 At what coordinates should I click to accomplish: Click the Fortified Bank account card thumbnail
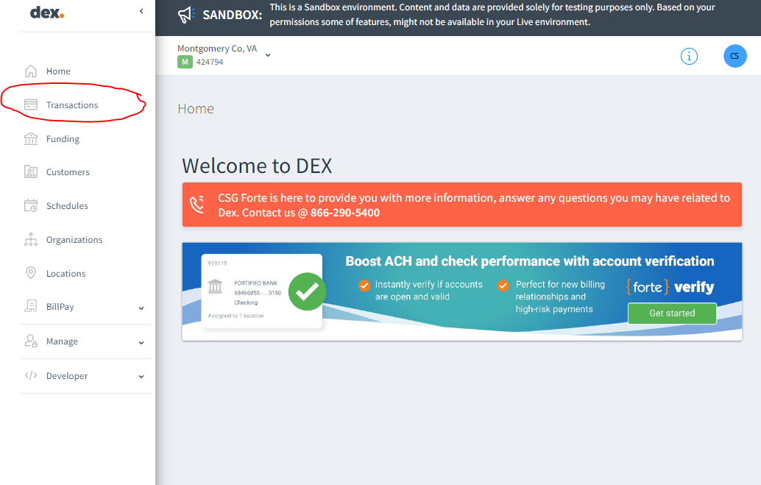(262, 291)
